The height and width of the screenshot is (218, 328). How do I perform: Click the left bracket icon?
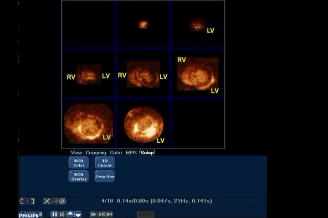point(23,201)
